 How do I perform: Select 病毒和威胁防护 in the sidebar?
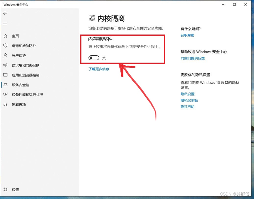point(24,46)
